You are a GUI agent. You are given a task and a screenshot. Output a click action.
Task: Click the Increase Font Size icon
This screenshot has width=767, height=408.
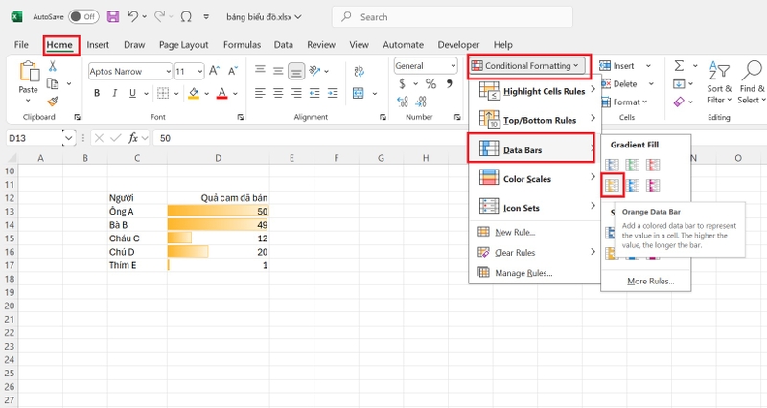[x=214, y=71]
